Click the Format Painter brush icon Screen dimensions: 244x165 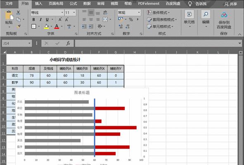point(19,26)
